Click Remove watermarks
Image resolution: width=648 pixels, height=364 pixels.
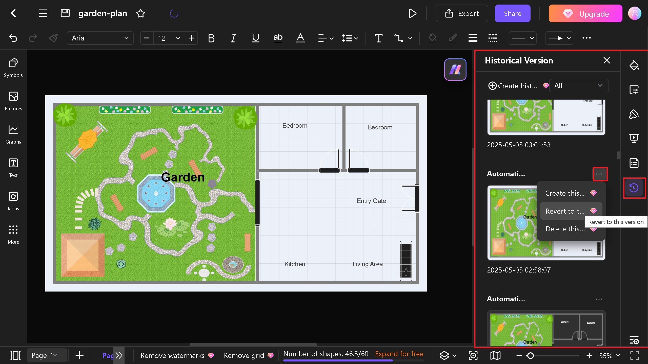coord(177,356)
